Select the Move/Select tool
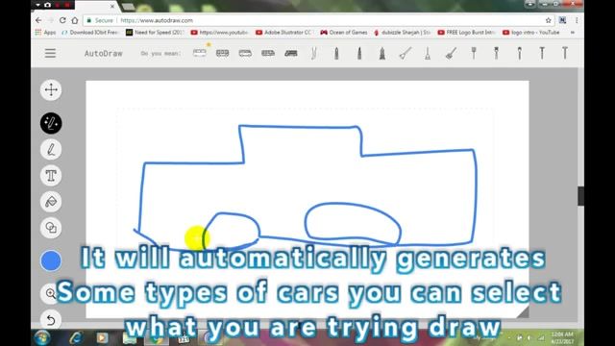615x346 pixels. click(51, 89)
